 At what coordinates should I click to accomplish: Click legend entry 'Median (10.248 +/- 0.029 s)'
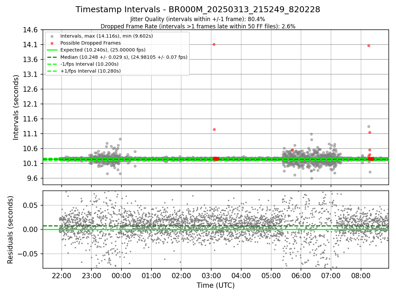[x=124, y=57]
